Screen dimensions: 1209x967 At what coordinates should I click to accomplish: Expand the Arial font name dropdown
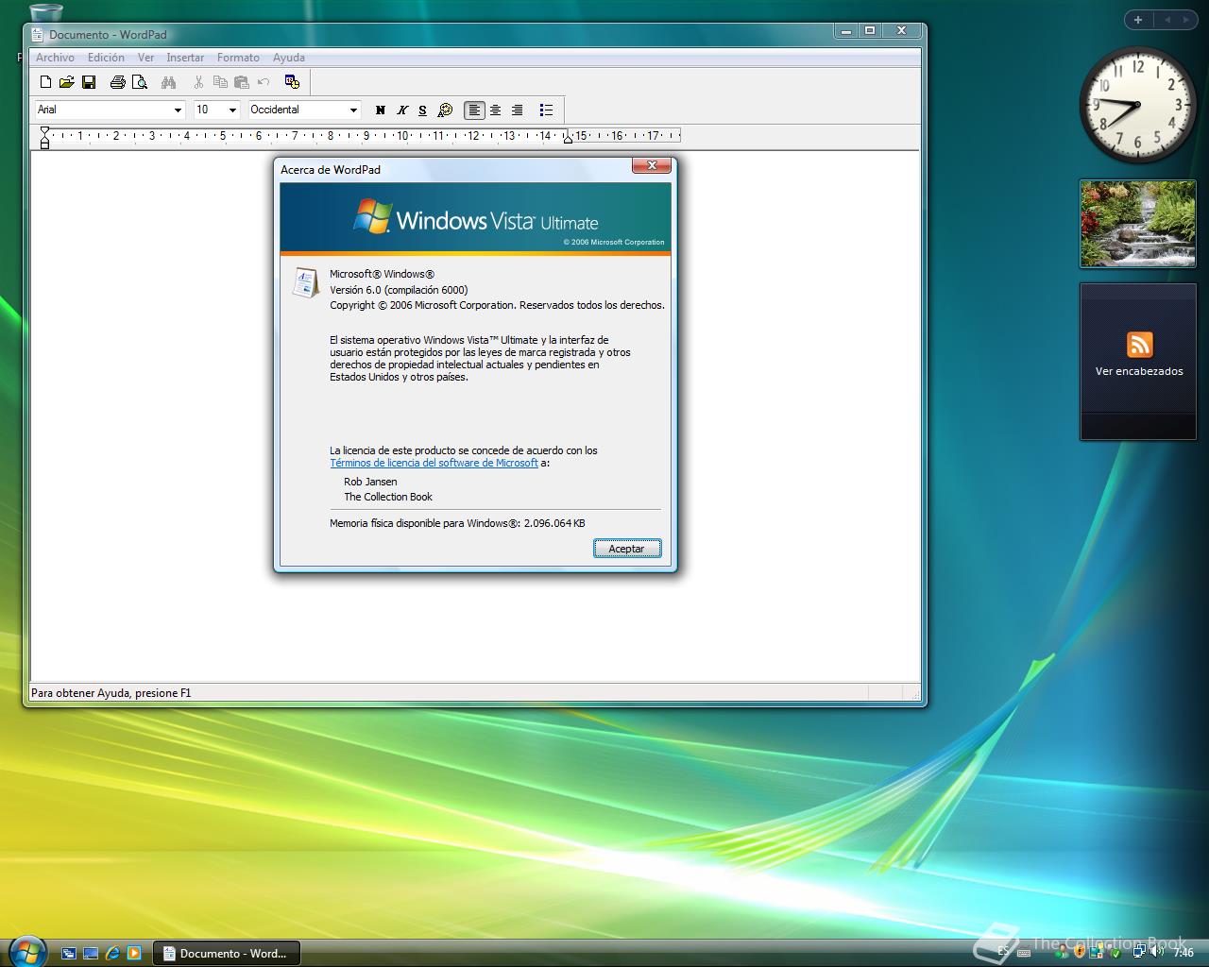(178, 110)
